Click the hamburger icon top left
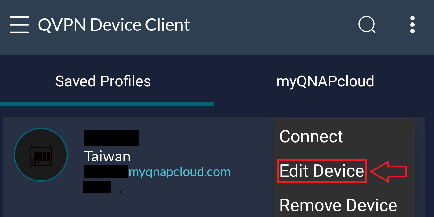The height and width of the screenshot is (217, 434). point(19,25)
